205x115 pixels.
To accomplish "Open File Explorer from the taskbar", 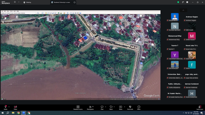I will coord(13,113).
